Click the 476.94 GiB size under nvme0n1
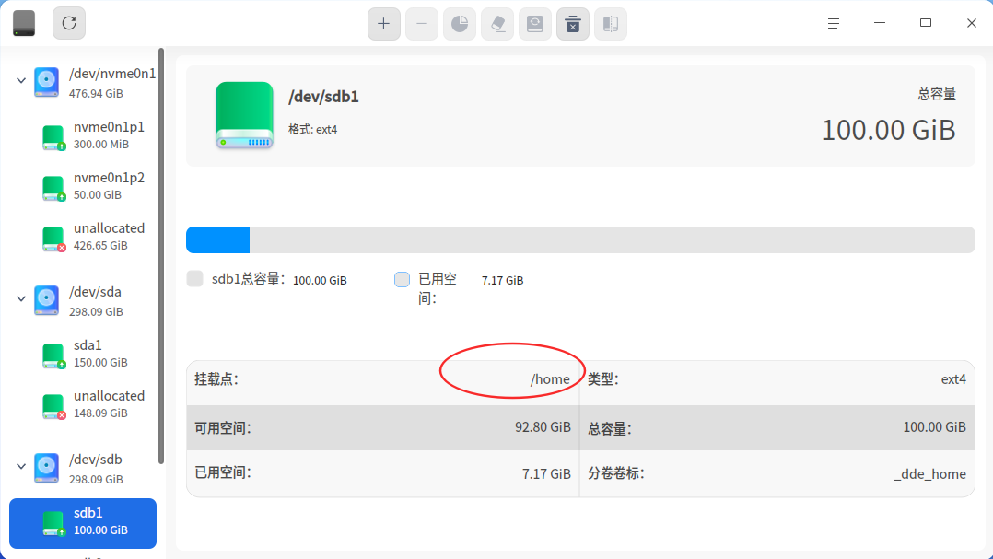This screenshot has width=993, height=559. coord(96,94)
